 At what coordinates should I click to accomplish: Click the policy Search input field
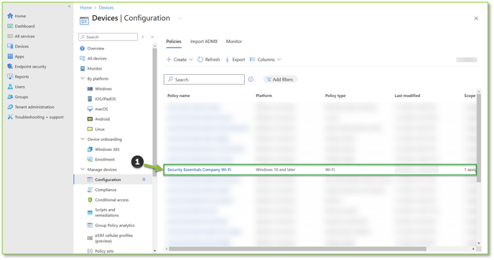click(x=204, y=80)
